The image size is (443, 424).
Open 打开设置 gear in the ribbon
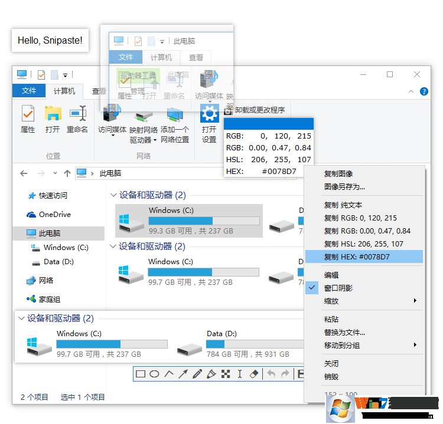coord(209,124)
